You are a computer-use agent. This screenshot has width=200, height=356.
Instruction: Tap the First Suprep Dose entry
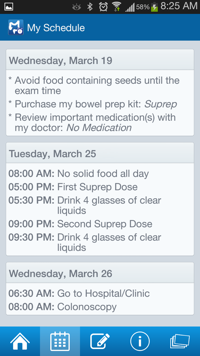[x=97, y=187]
